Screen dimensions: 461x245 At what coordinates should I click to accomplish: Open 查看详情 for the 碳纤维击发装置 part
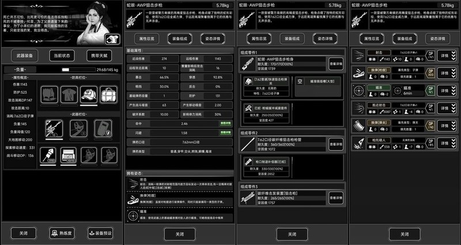336,197
